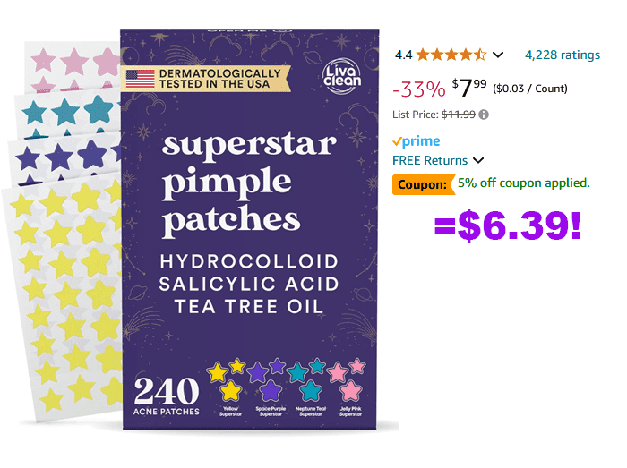
Task: Expand the FREE Returns dropdown arrow
Action: 478,161
